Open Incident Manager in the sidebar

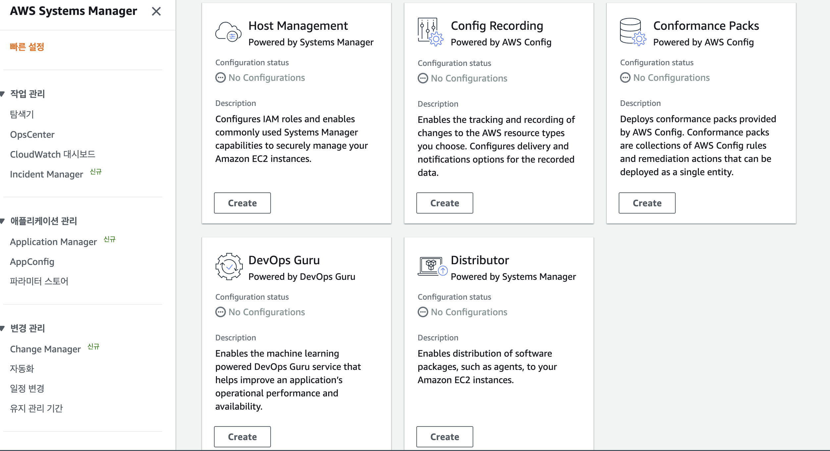click(x=46, y=175)
